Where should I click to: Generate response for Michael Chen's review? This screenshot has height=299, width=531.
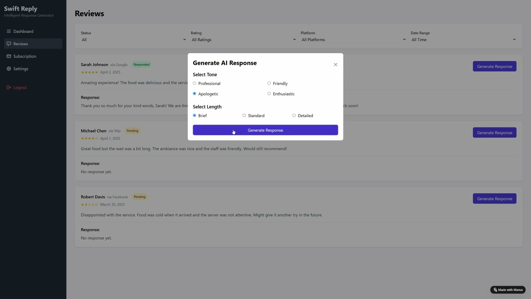[494, 132]
